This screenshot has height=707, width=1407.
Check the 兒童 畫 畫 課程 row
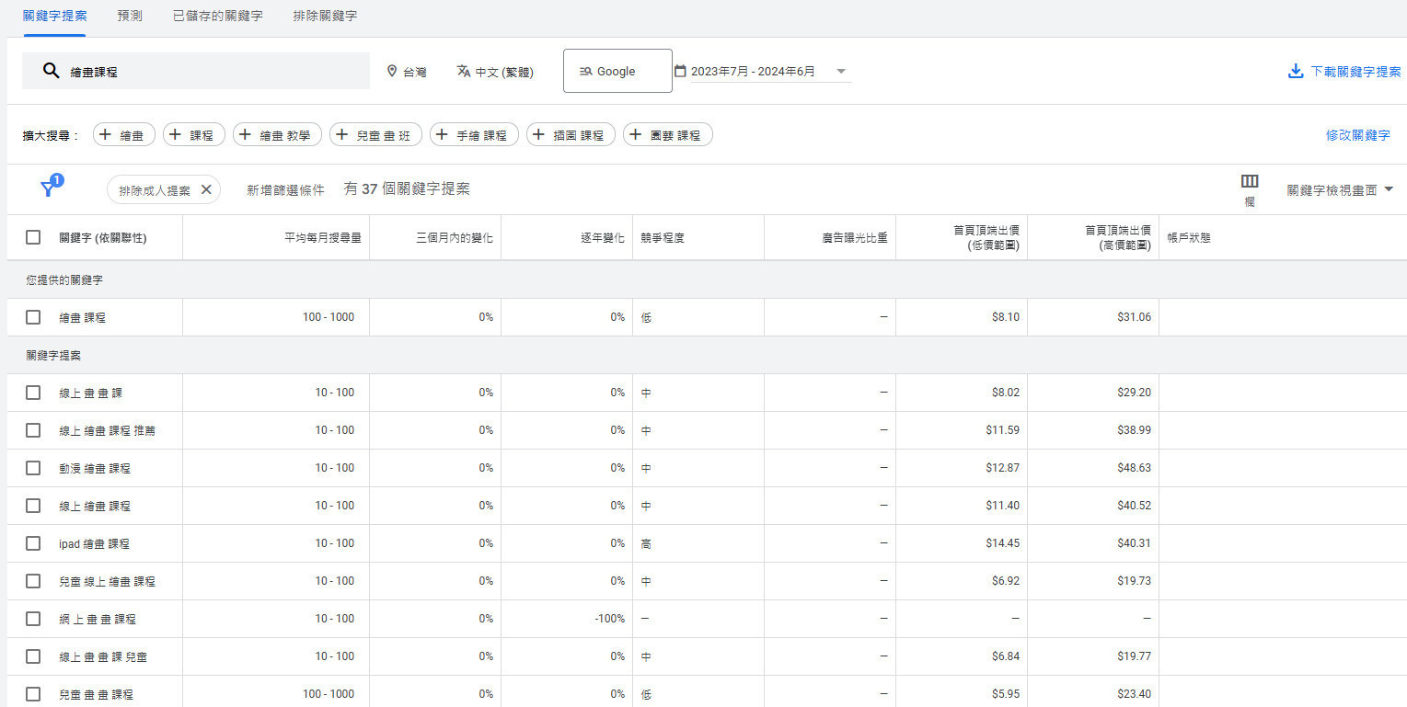point(33,694)
